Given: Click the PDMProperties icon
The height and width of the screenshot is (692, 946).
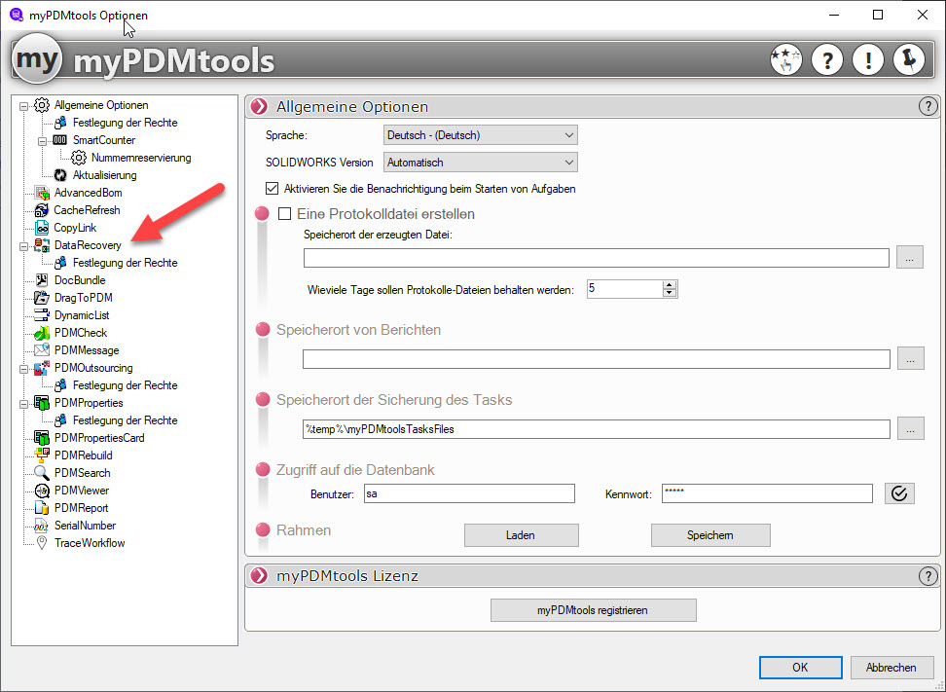Looking at the screenshot, I should 42,402.
